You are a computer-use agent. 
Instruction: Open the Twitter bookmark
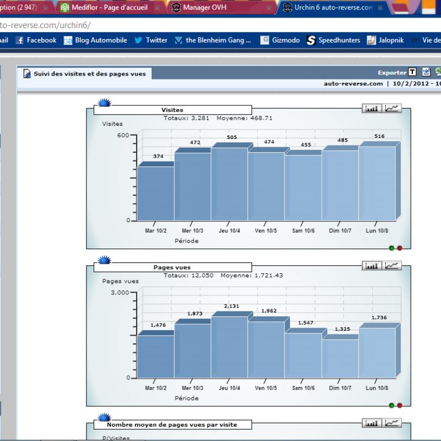(150, 40)
